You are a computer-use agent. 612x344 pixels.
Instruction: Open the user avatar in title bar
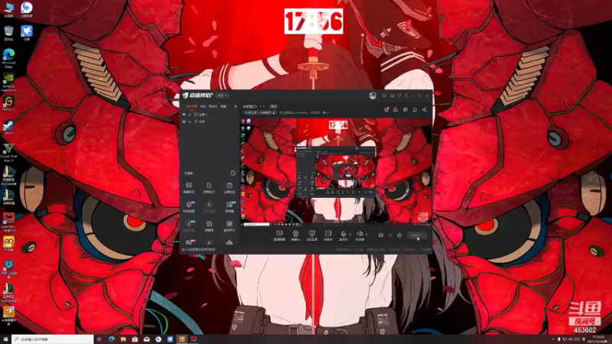click(x=373, y=96)
